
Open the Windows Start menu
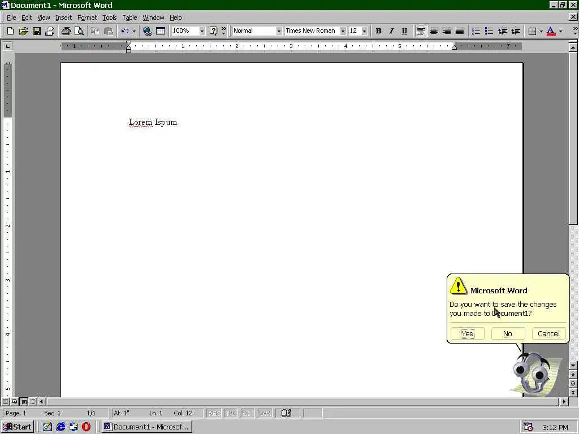pos(18,427)
